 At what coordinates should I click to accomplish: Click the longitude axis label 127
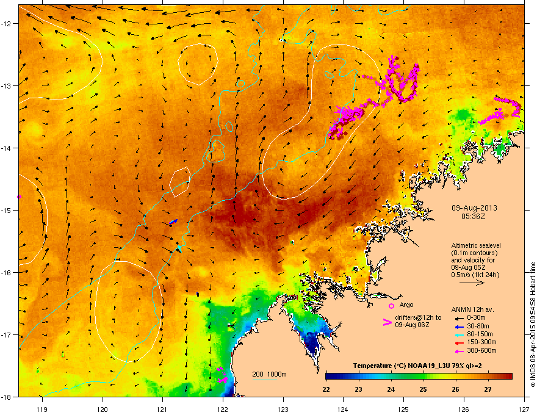pyautogui.click(x=524, y=410)
